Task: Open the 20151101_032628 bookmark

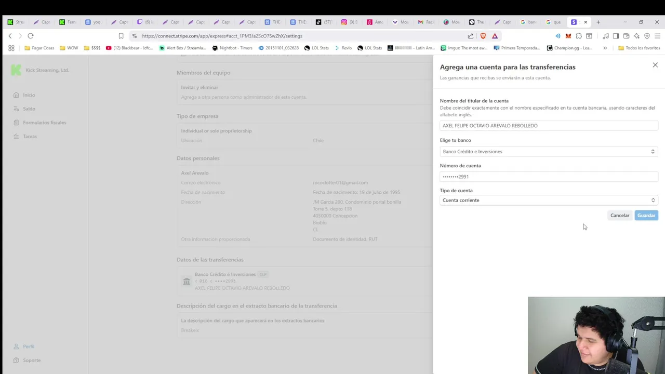Action: tap(278, 48)
